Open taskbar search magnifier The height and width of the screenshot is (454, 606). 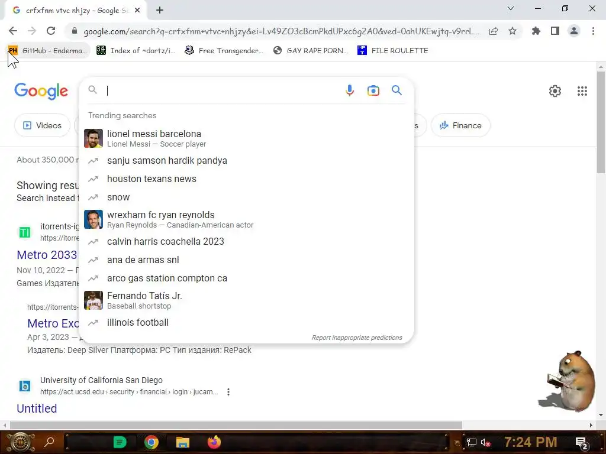coord(49,442)
